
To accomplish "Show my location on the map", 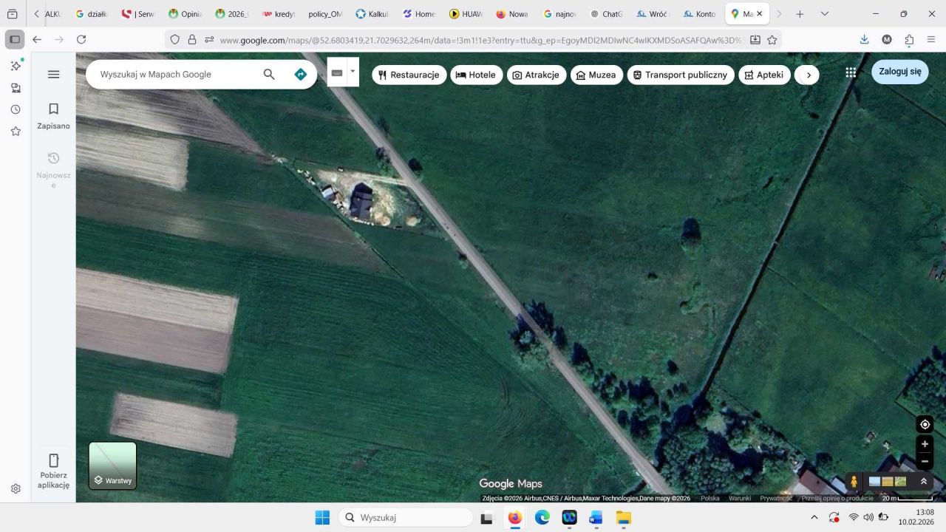I will (x=925, y=424).
